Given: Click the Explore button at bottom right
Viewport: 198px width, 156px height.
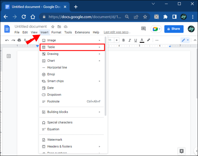Looking at the screenshot, I should point(181,151).
